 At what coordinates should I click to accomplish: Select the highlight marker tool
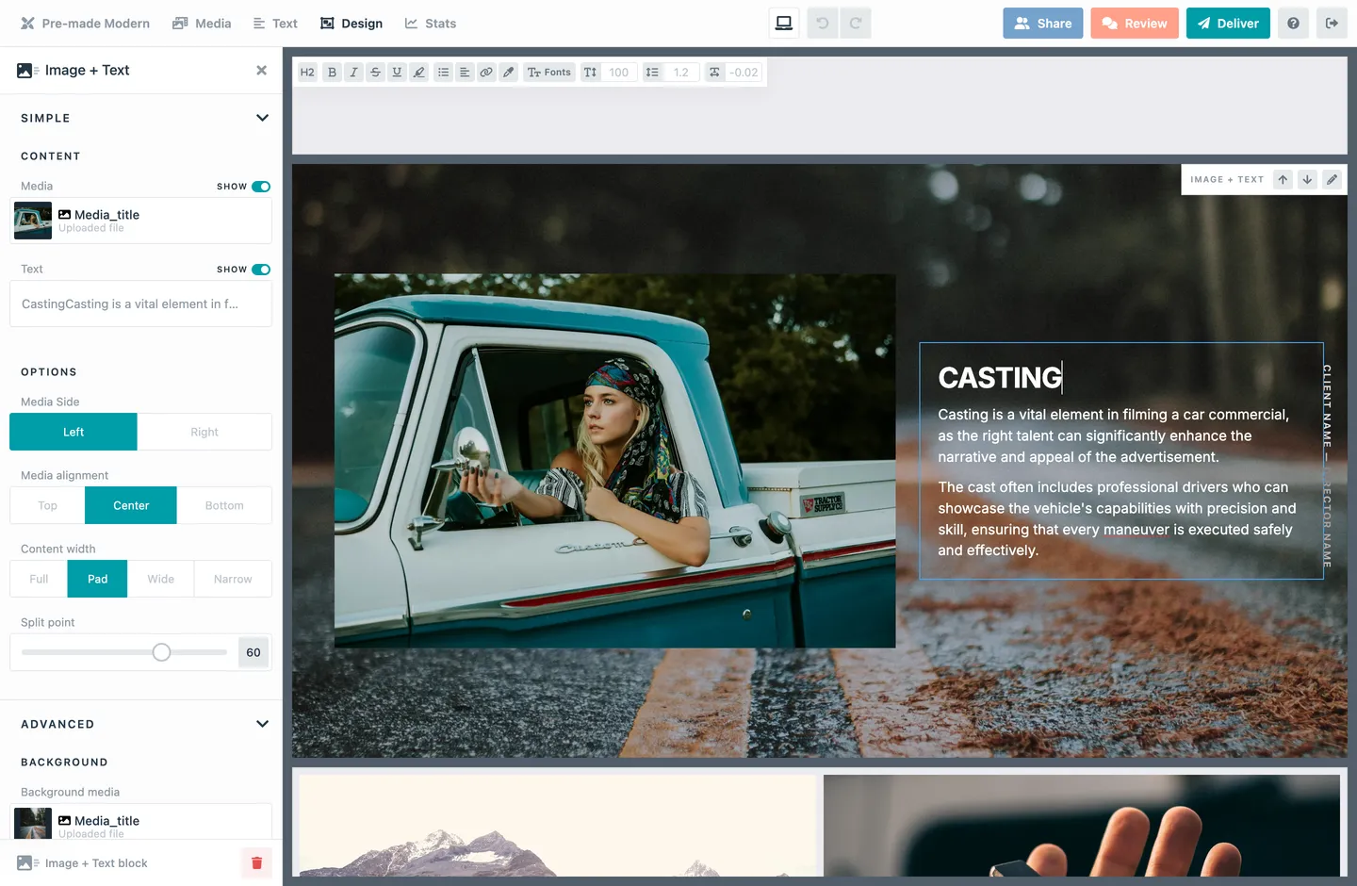coord(419,73)
